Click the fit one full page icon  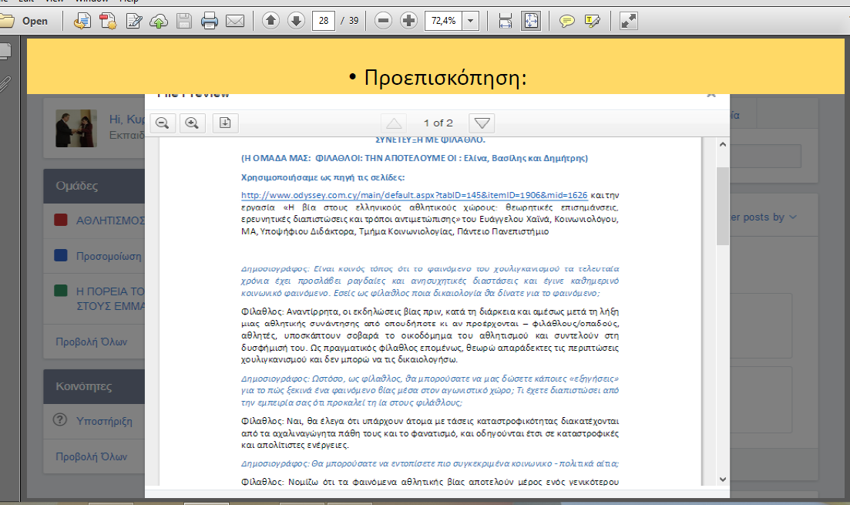531,21
